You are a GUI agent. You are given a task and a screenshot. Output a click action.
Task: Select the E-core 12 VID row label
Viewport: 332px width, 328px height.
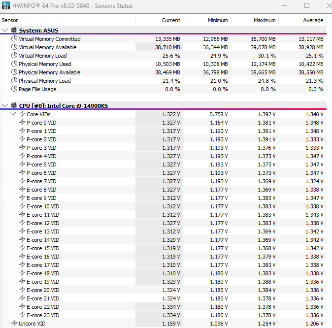[x=43, y=223]
